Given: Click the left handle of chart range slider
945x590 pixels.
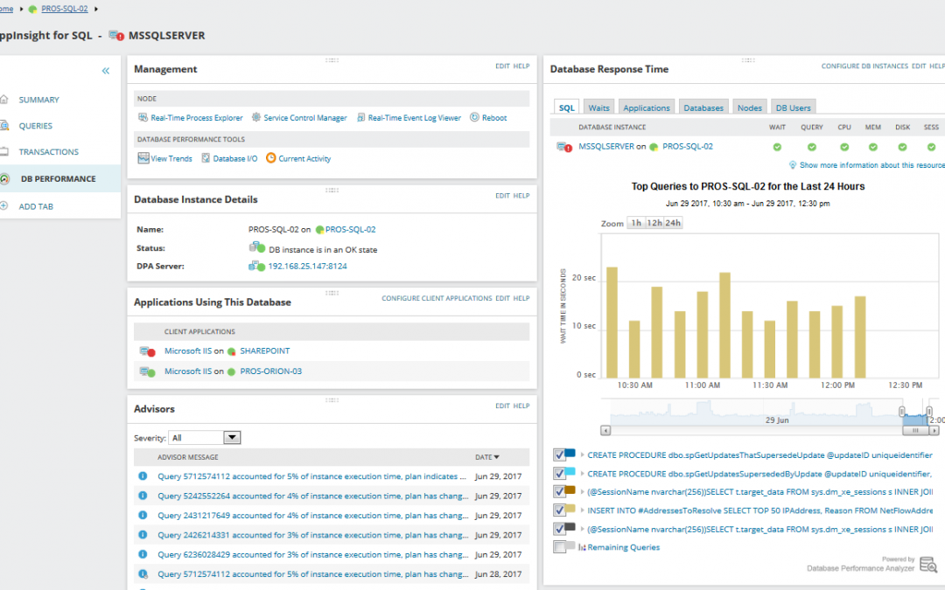Looking at the screenshot, I should pos(901,412).
